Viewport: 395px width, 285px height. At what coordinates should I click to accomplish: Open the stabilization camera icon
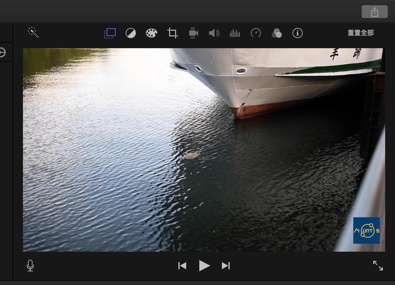[193, 33]
